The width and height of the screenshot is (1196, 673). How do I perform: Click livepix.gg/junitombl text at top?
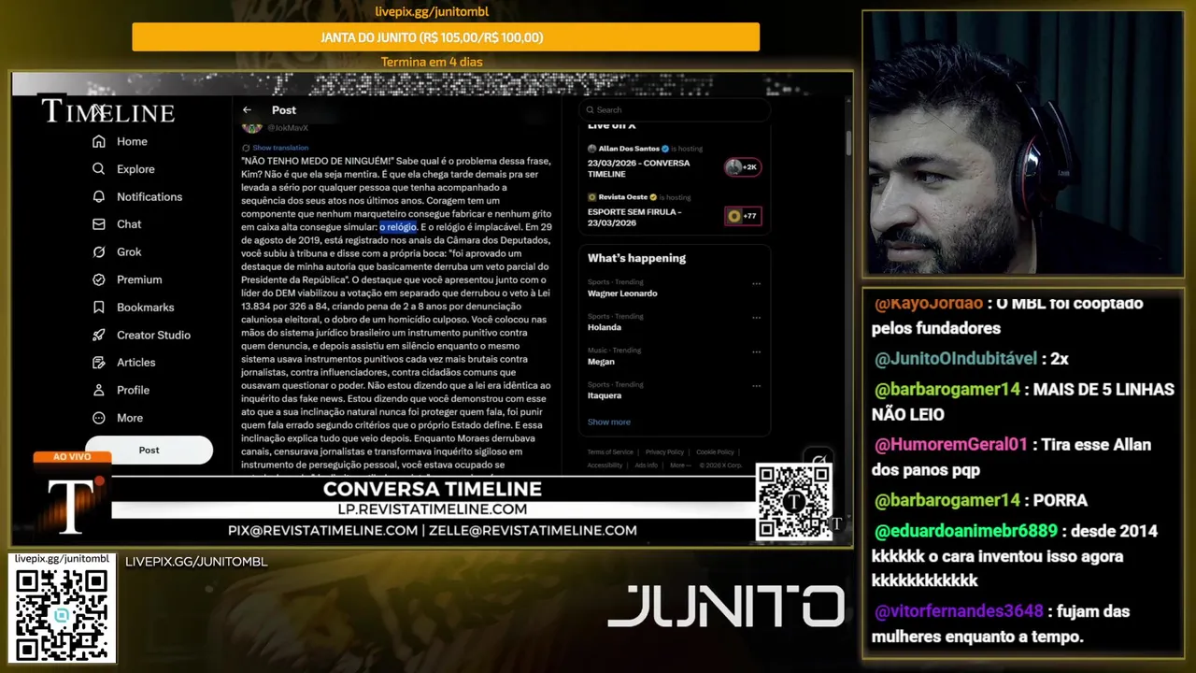(432, 12)
